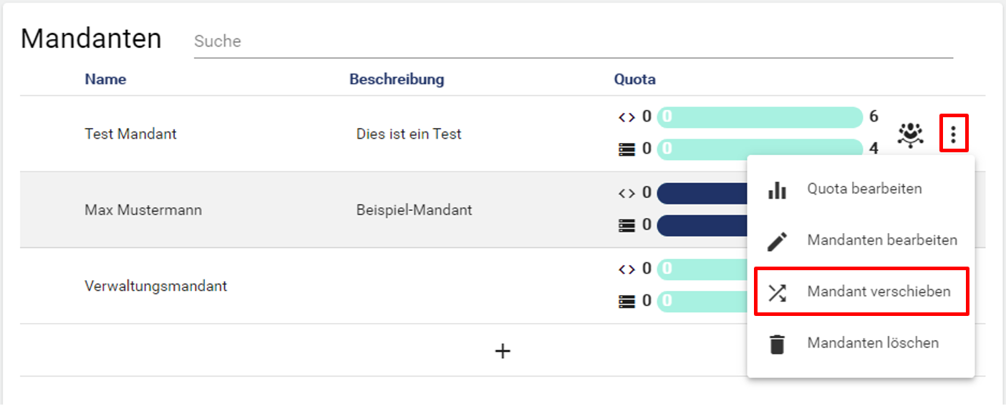Image resolution: width=1006 pixels, height=411 pixels.
Task: Click storage icon in Verwaltungsmandant row
Action: (627, 302)
